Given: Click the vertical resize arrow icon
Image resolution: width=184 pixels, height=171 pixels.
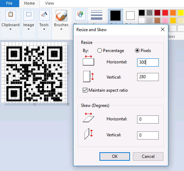Looking at the screenshot, I should point(88,76).
